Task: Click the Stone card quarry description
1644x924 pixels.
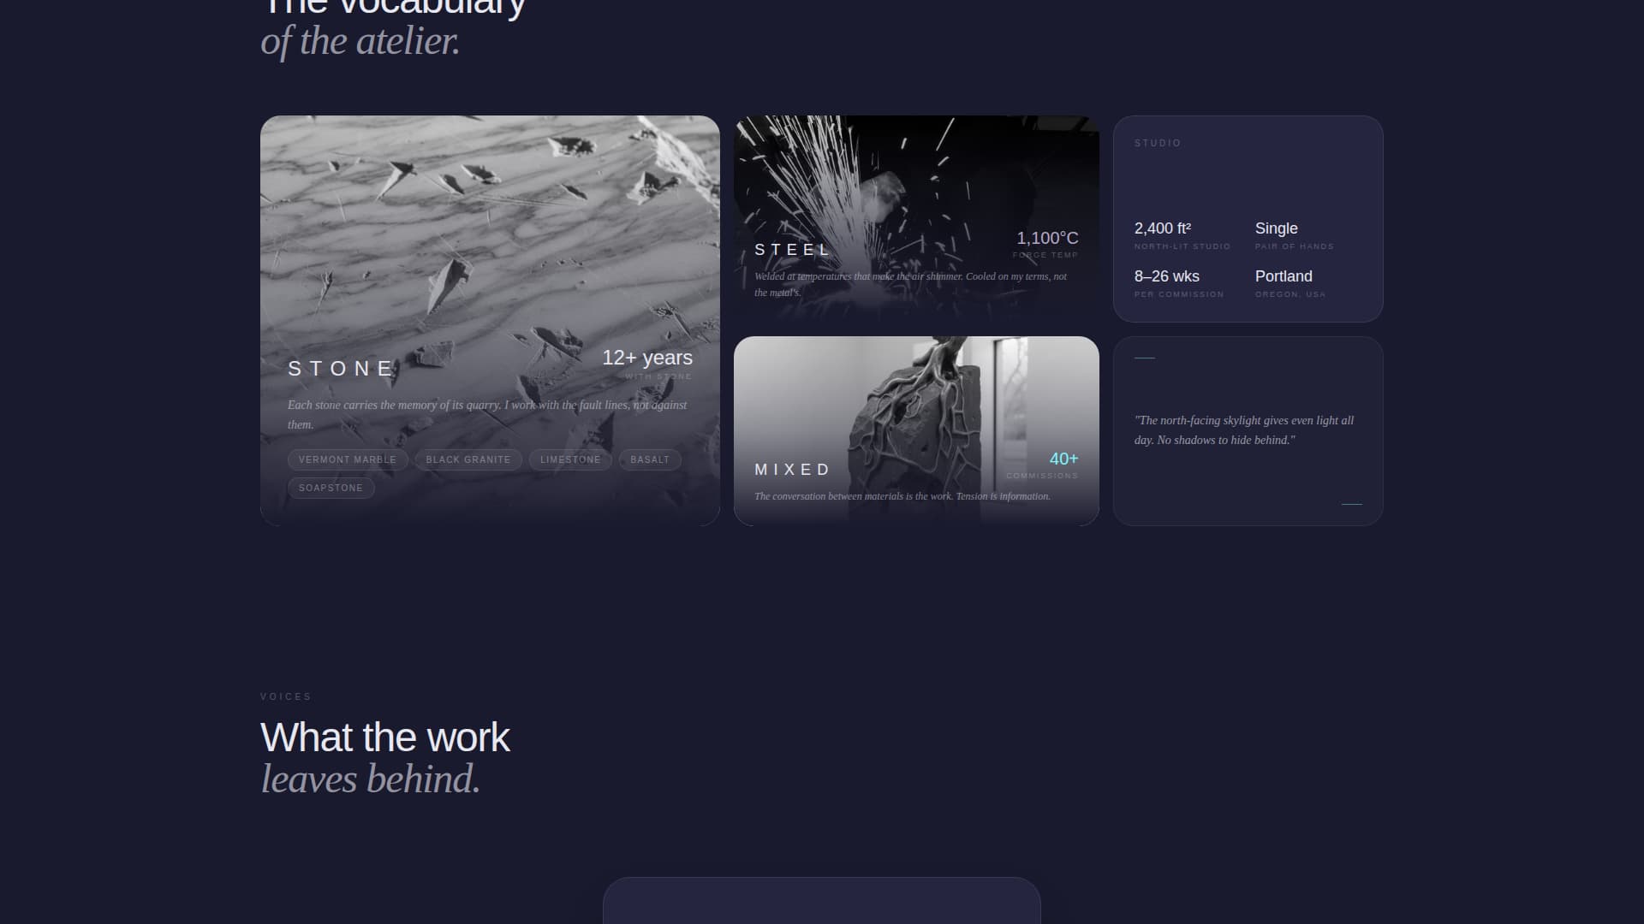Action: pos(487,415)
